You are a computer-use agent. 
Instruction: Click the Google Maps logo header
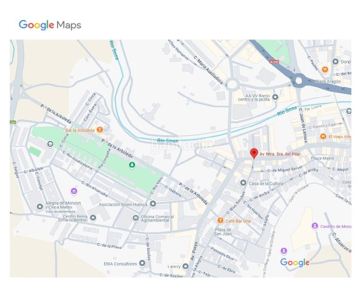pyautogui.click(x=50, y=25)
